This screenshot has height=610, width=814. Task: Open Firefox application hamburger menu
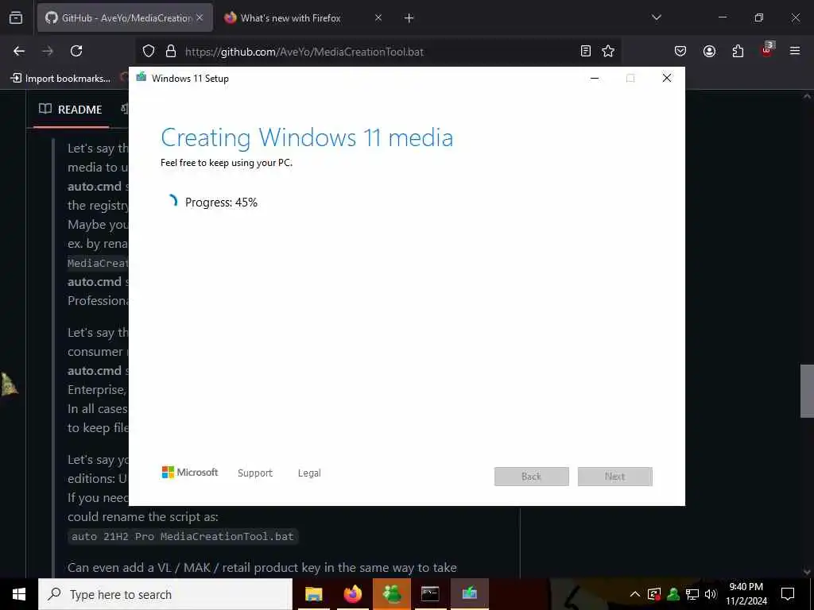click(x=795, y=51)
